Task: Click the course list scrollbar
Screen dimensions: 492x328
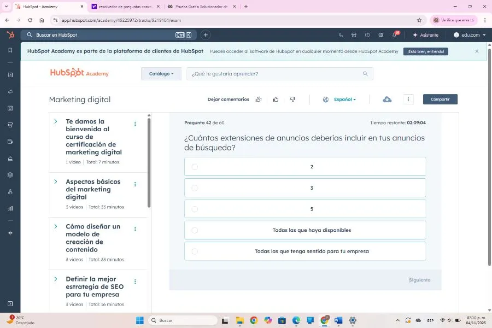Action: (149, 162)
